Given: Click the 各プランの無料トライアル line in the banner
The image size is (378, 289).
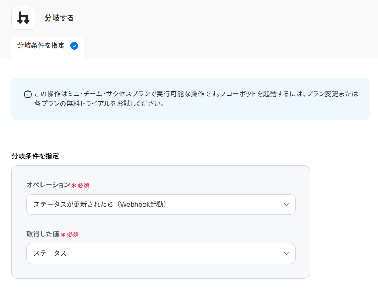Looking at the screenshot, I should pos(99,103).
